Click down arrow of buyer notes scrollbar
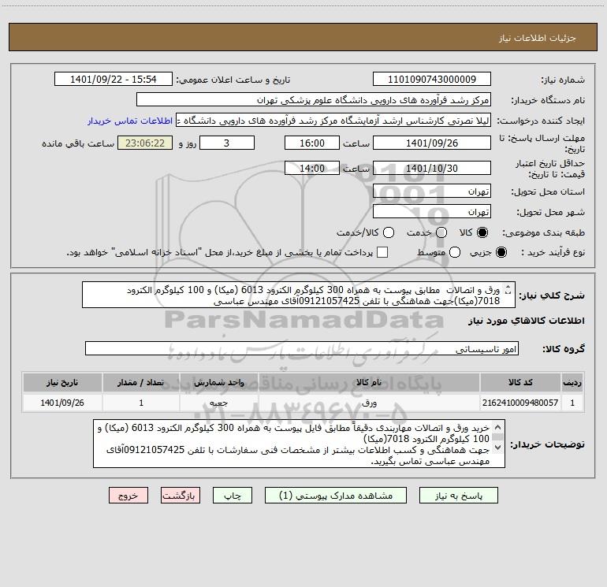 coord(498,448)
